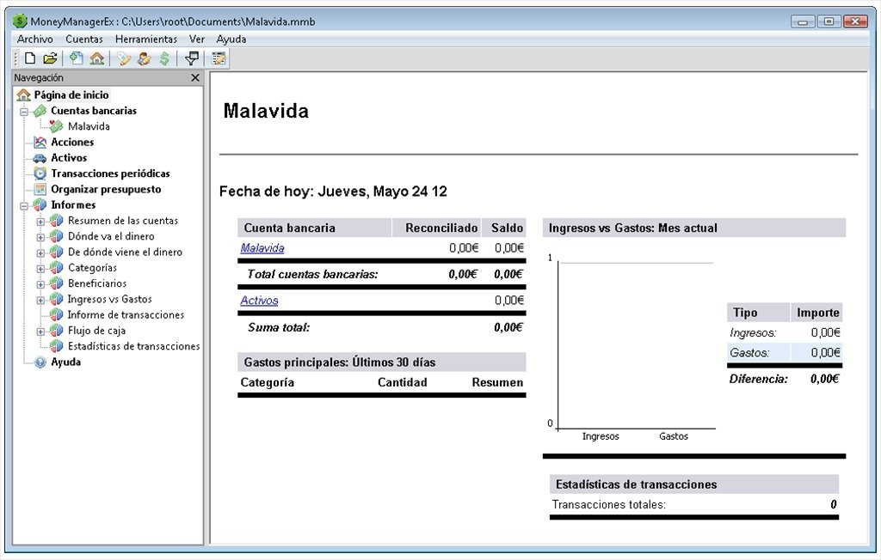The image size is (881, 560).
Task: Select Estadísticas de transacciones tree item
Action: (133, 346)
